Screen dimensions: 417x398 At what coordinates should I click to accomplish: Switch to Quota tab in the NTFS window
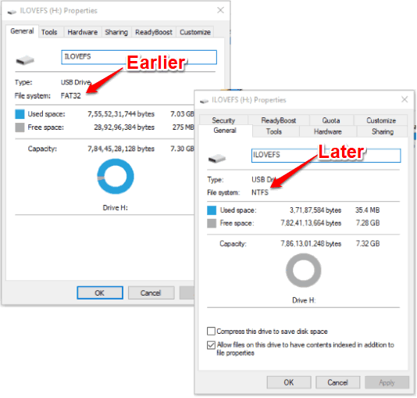pyautogui.click(x=331, y=120)
